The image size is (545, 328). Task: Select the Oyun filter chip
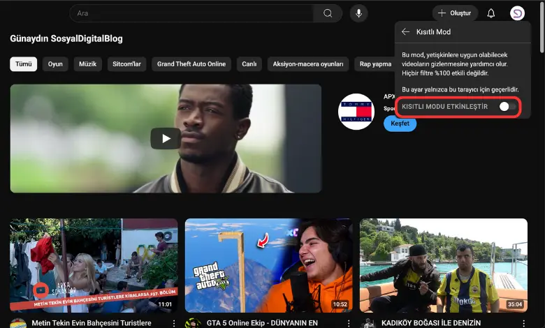[x=55, y=64]
